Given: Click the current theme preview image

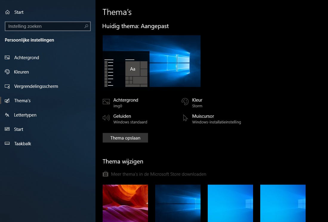Looking at the screenshot, I should (152, 61).
